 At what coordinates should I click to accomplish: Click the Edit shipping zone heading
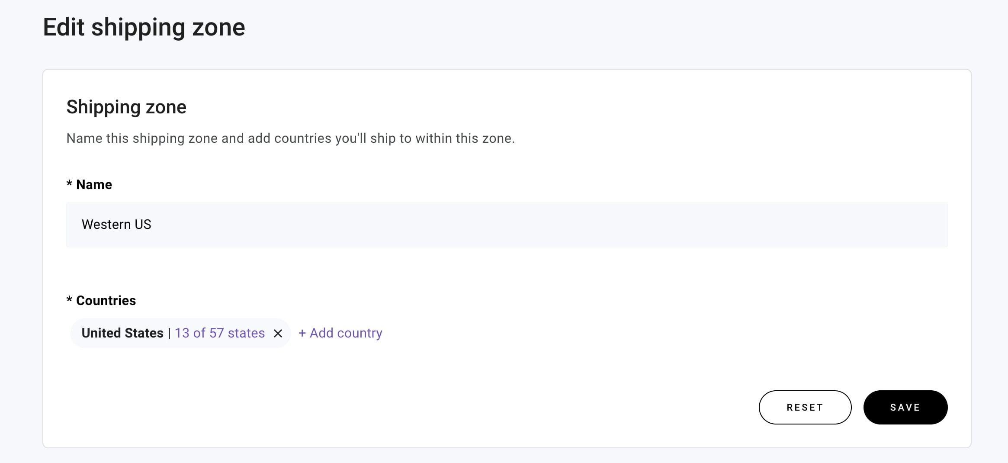pos(144,27)
